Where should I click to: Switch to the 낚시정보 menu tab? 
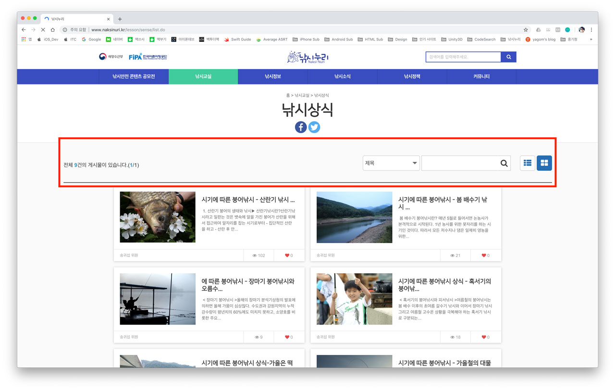[x=272, y=76]
